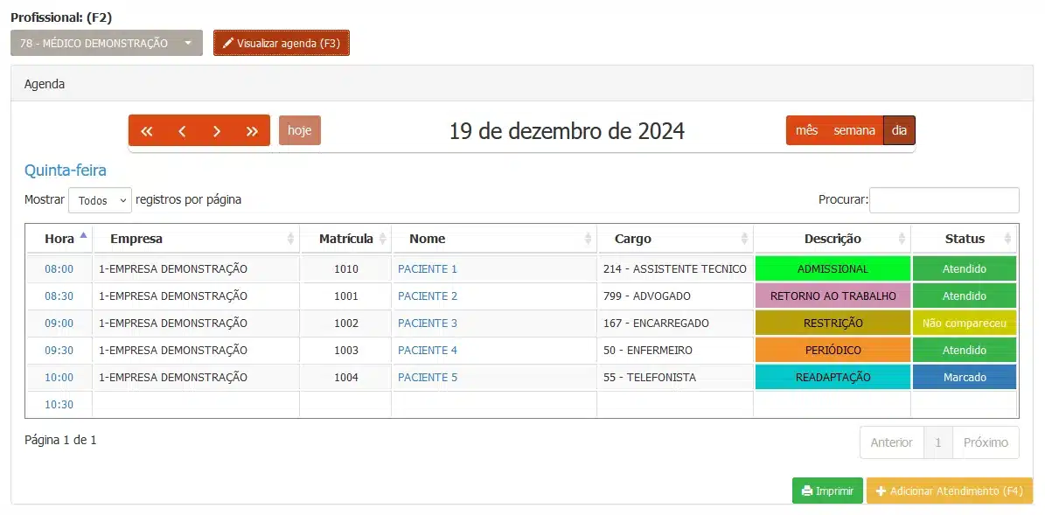Image resolution: width=1045 pixels, height=515 pixels.
Task: Click the 55 - TELEFONISTA cell
Action: pos(674,377)
